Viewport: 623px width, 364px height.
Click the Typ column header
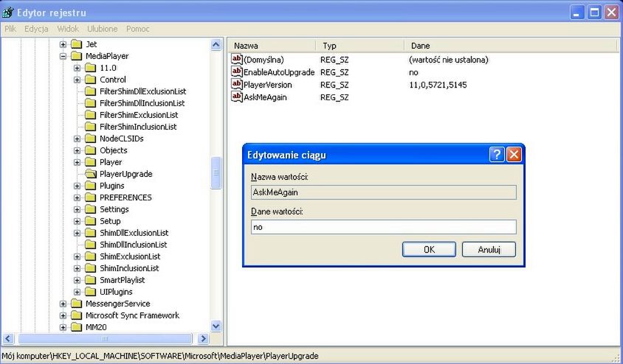click(360, 46)
